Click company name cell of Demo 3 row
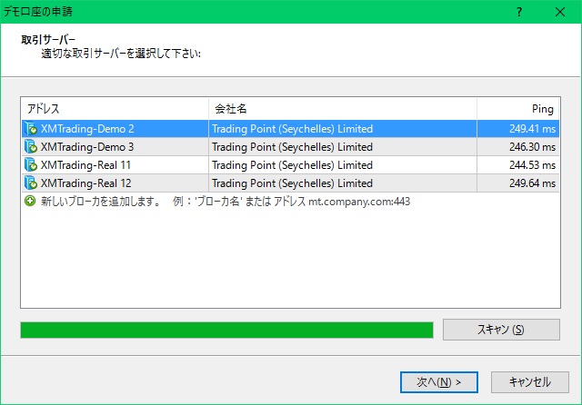 coord(343,147)
